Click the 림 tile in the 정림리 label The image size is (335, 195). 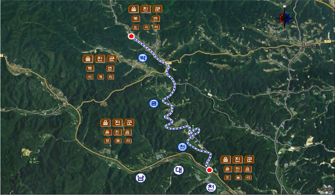[x=117, y=141]
